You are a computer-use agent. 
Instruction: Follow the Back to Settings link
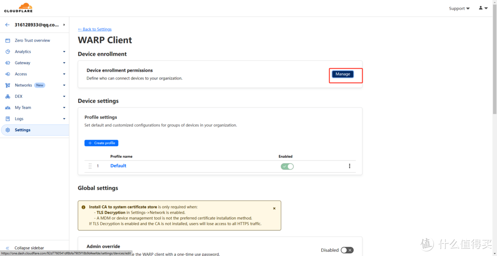click(x=95, y=29)
